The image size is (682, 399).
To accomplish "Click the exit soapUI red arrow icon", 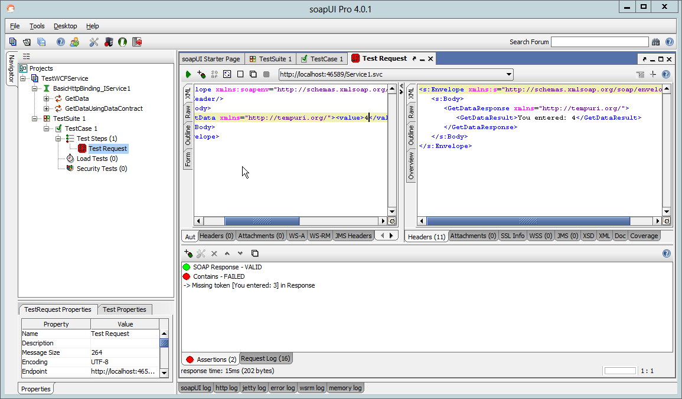I will point(137,42).
